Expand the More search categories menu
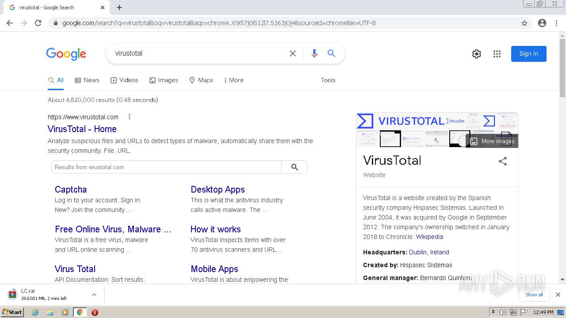Screen dimensions: 566x318 click(x=233, y=80)
